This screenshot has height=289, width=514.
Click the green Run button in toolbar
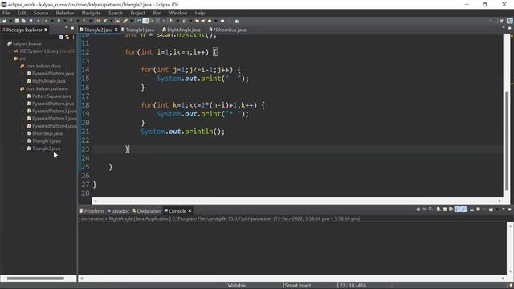(x=59, y=21)
